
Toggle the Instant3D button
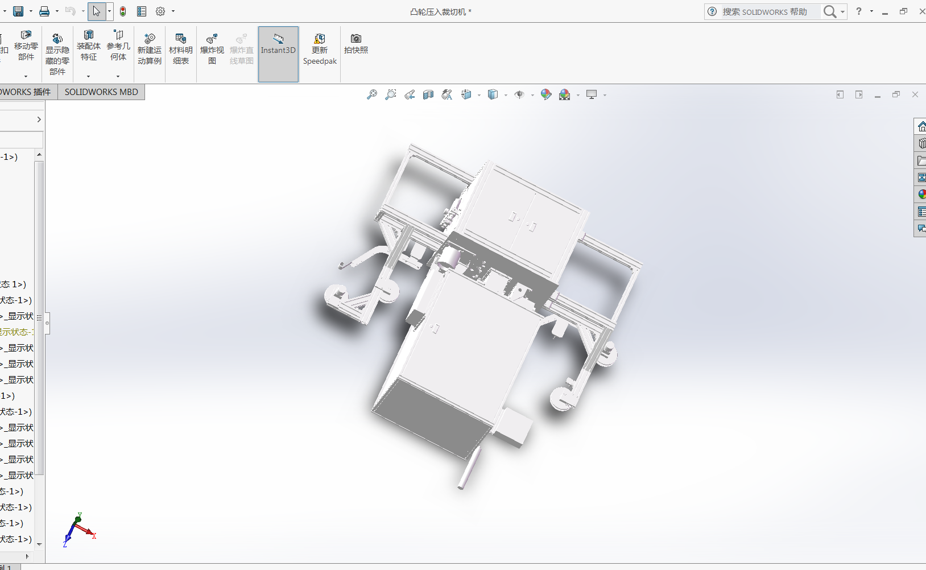pyautogui.click(x=278, y=54)
